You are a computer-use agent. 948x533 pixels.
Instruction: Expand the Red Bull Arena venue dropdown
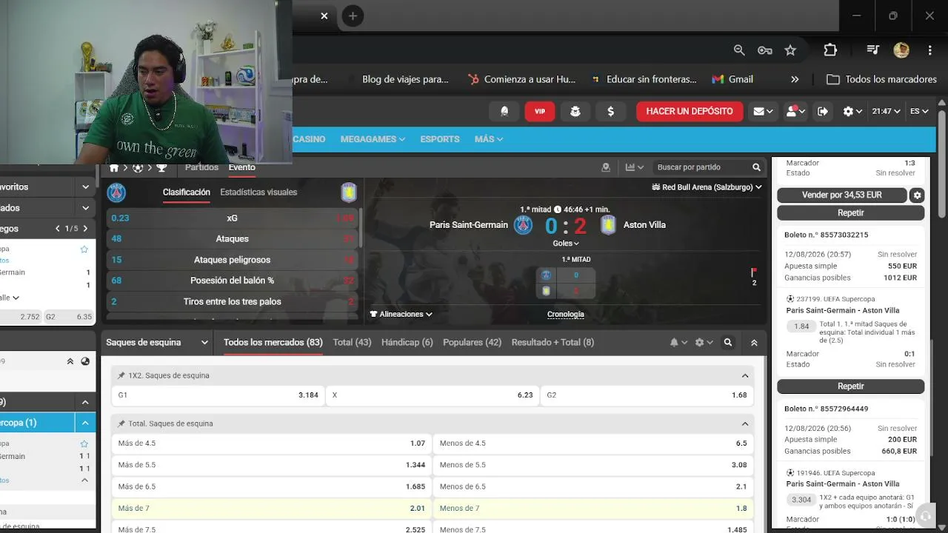707,187
